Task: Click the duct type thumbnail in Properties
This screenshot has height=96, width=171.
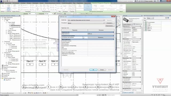Action: point(126,20)
